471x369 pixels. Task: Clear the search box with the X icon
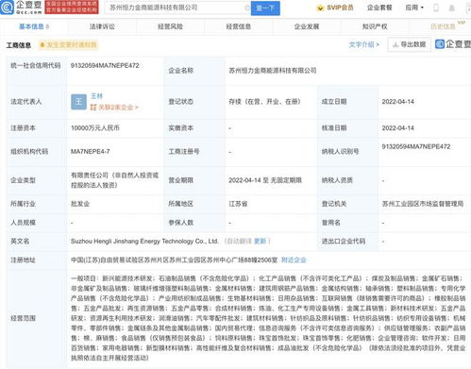point(247,8)
